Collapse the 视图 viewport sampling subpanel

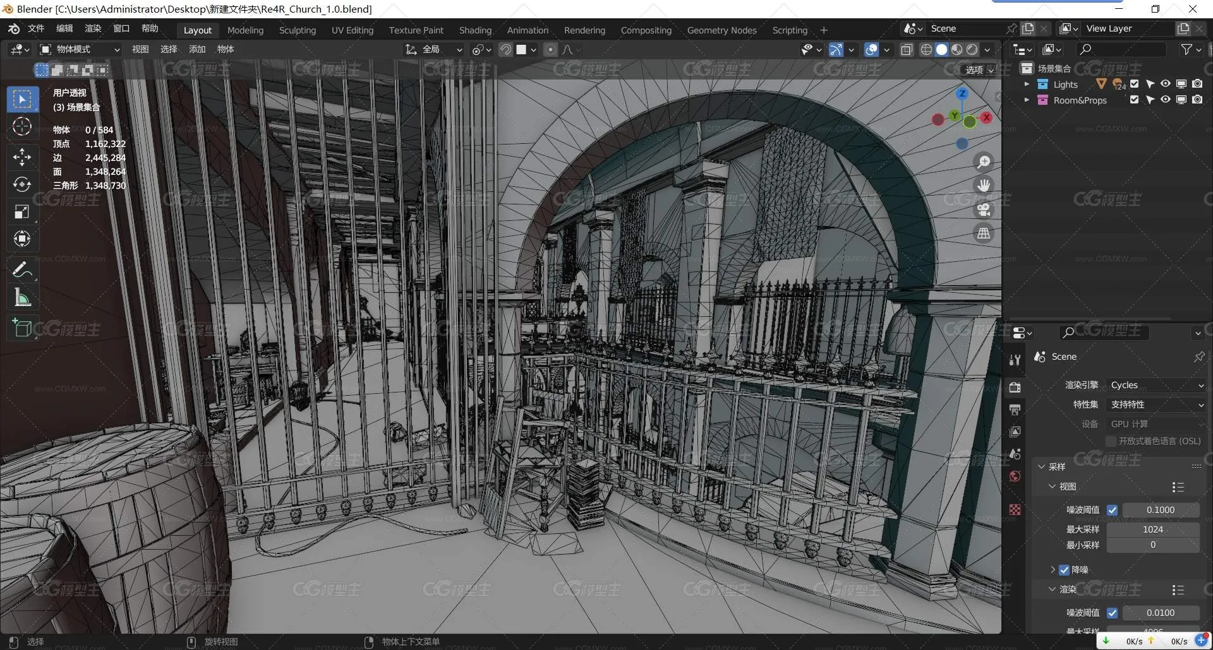click(1052, 487)
